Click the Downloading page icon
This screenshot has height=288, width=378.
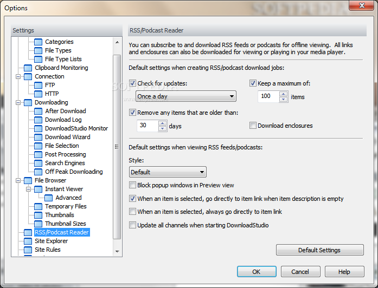point(28,102)
